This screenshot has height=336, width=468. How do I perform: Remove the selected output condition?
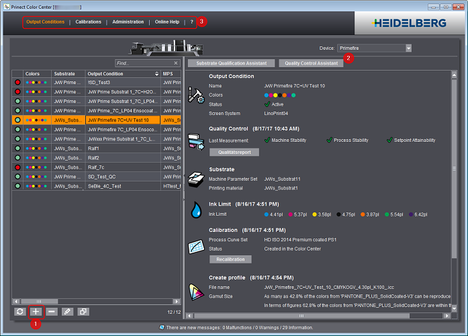[x=52, y=312]
